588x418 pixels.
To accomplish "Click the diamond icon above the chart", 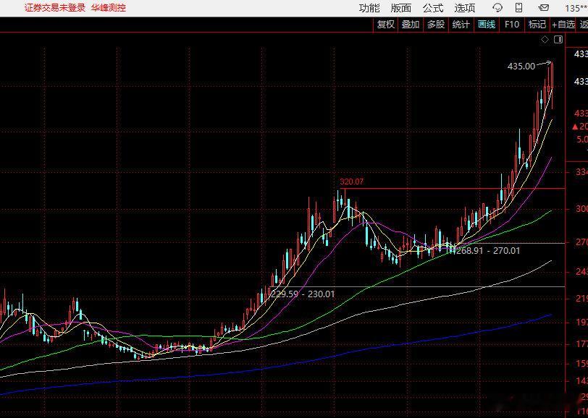I will 545,39.
